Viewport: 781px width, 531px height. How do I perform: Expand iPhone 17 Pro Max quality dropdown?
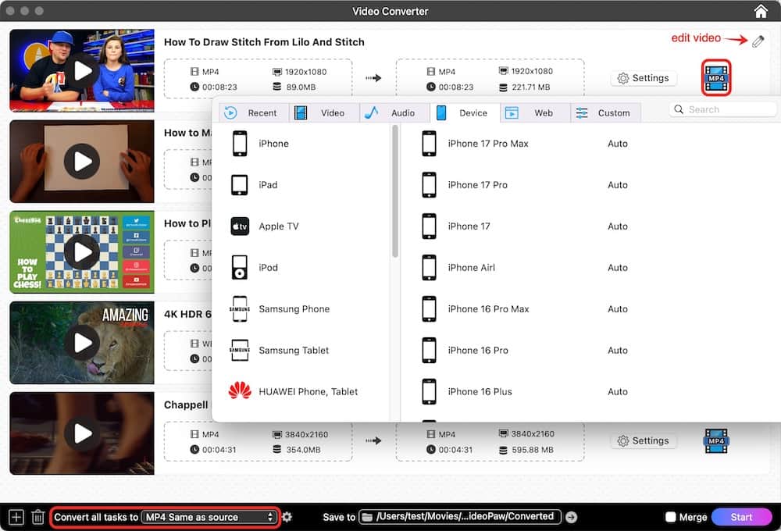pyautogui.click(x=618, y=143)
